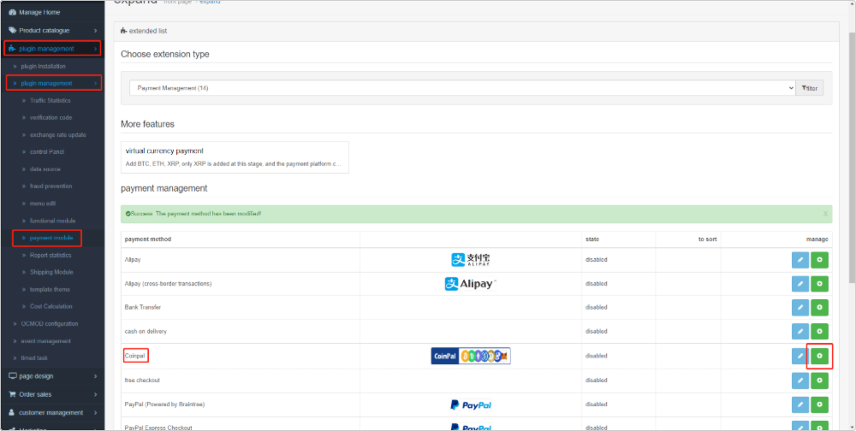Open template theme extensions
Screen dimensions: 856x431
(50, 289)
